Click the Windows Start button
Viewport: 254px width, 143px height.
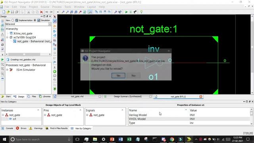[4, 139]
